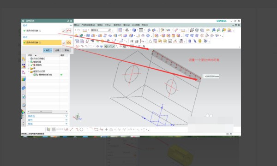Viewport: 277px width, 166px height.
Task: Select the Circle sketch tool
Action: coord(81,129)
